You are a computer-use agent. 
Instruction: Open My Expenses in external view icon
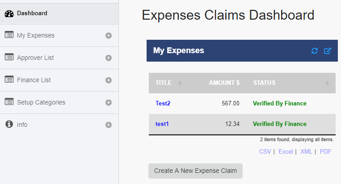tap(328, 51)
